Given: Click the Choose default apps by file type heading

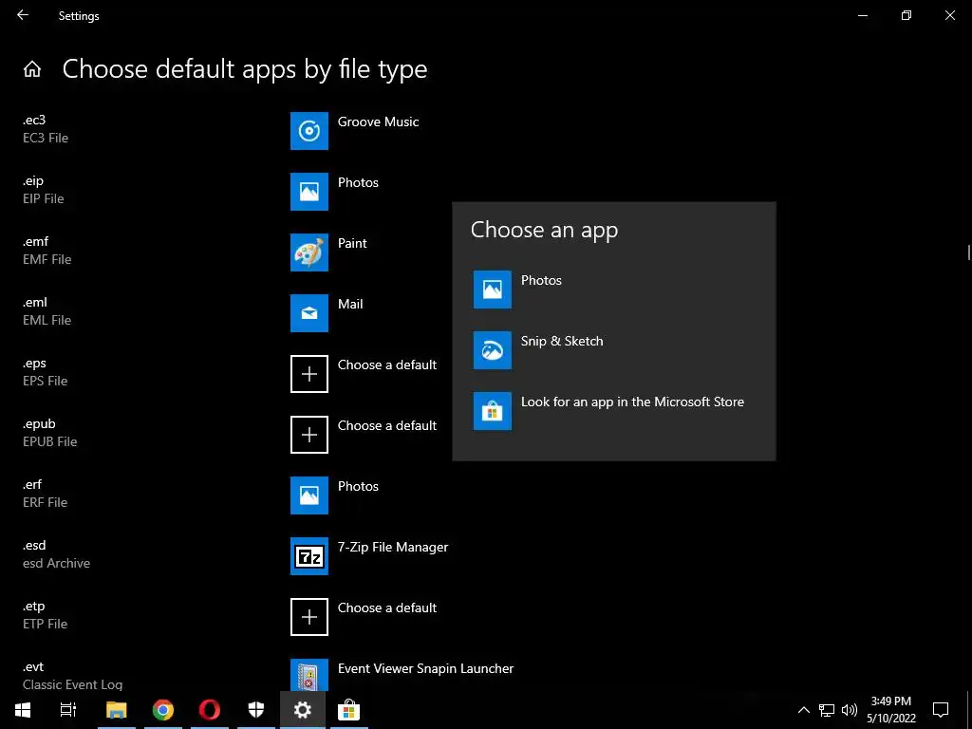Looking at the screenshot, I should 245,69.
